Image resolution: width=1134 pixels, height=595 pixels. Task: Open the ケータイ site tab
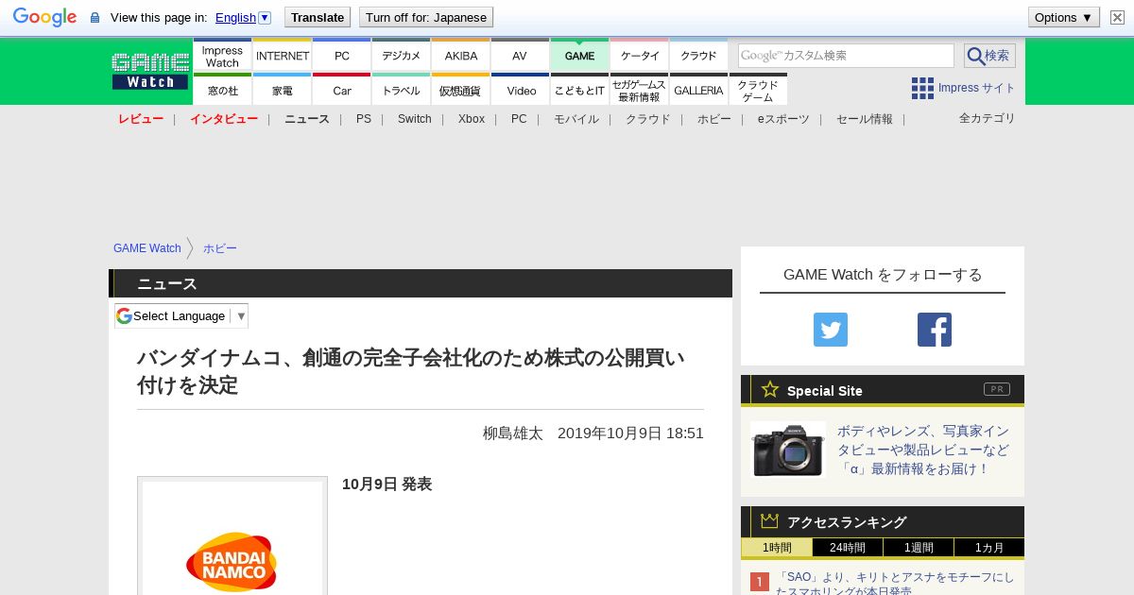[640, 56]
